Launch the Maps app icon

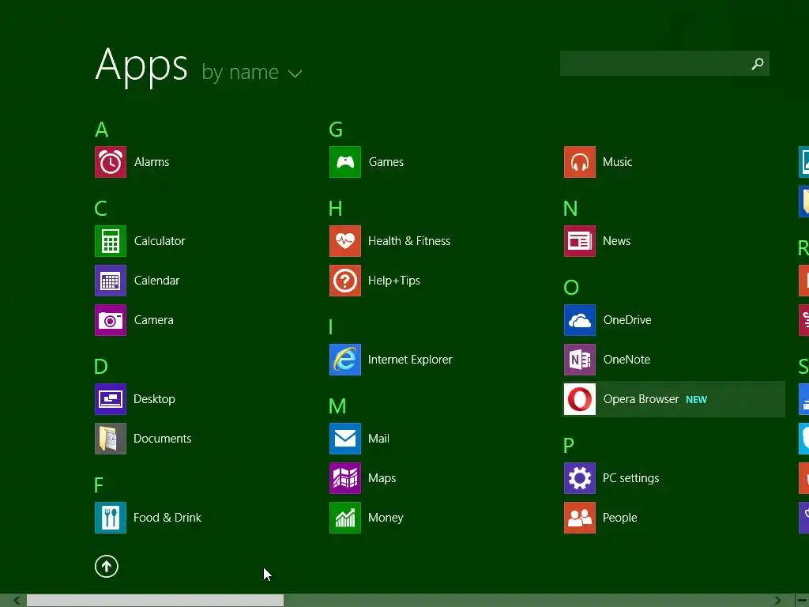click(x=345, y=478)
